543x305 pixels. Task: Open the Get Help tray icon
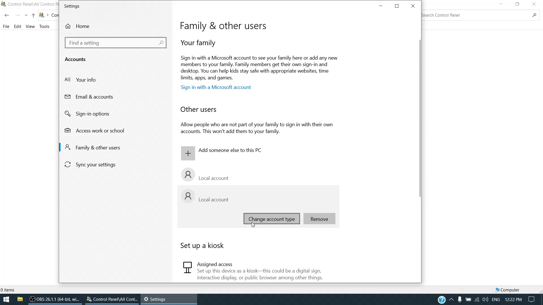pos(441,299)
